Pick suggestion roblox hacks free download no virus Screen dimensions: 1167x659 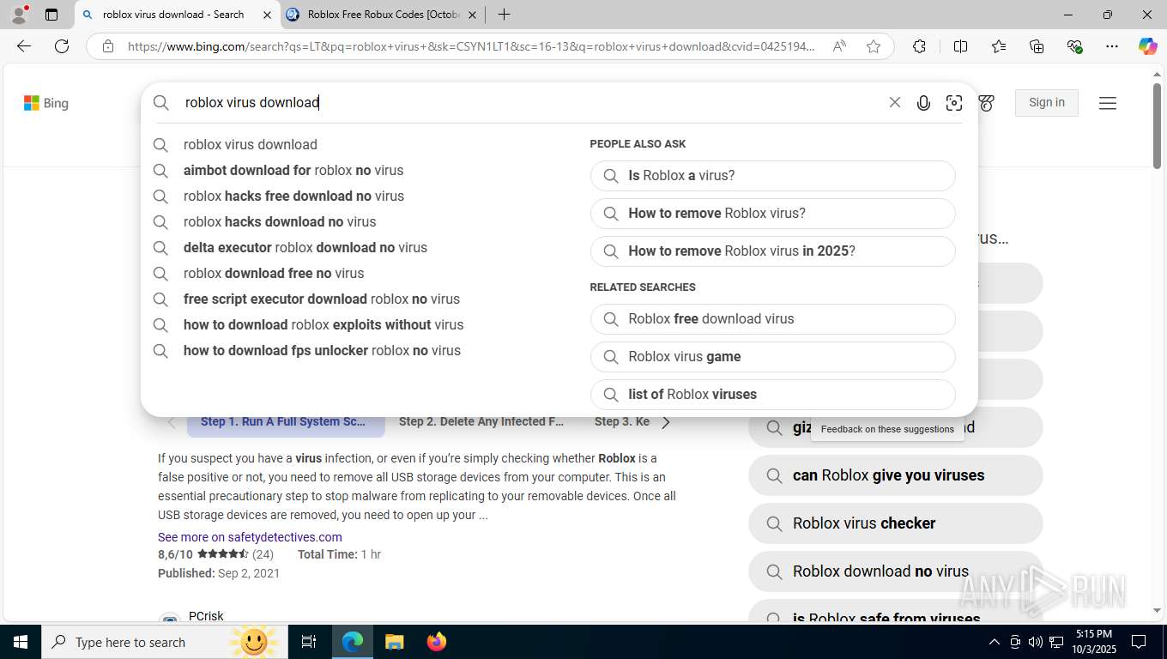(293, 196)
